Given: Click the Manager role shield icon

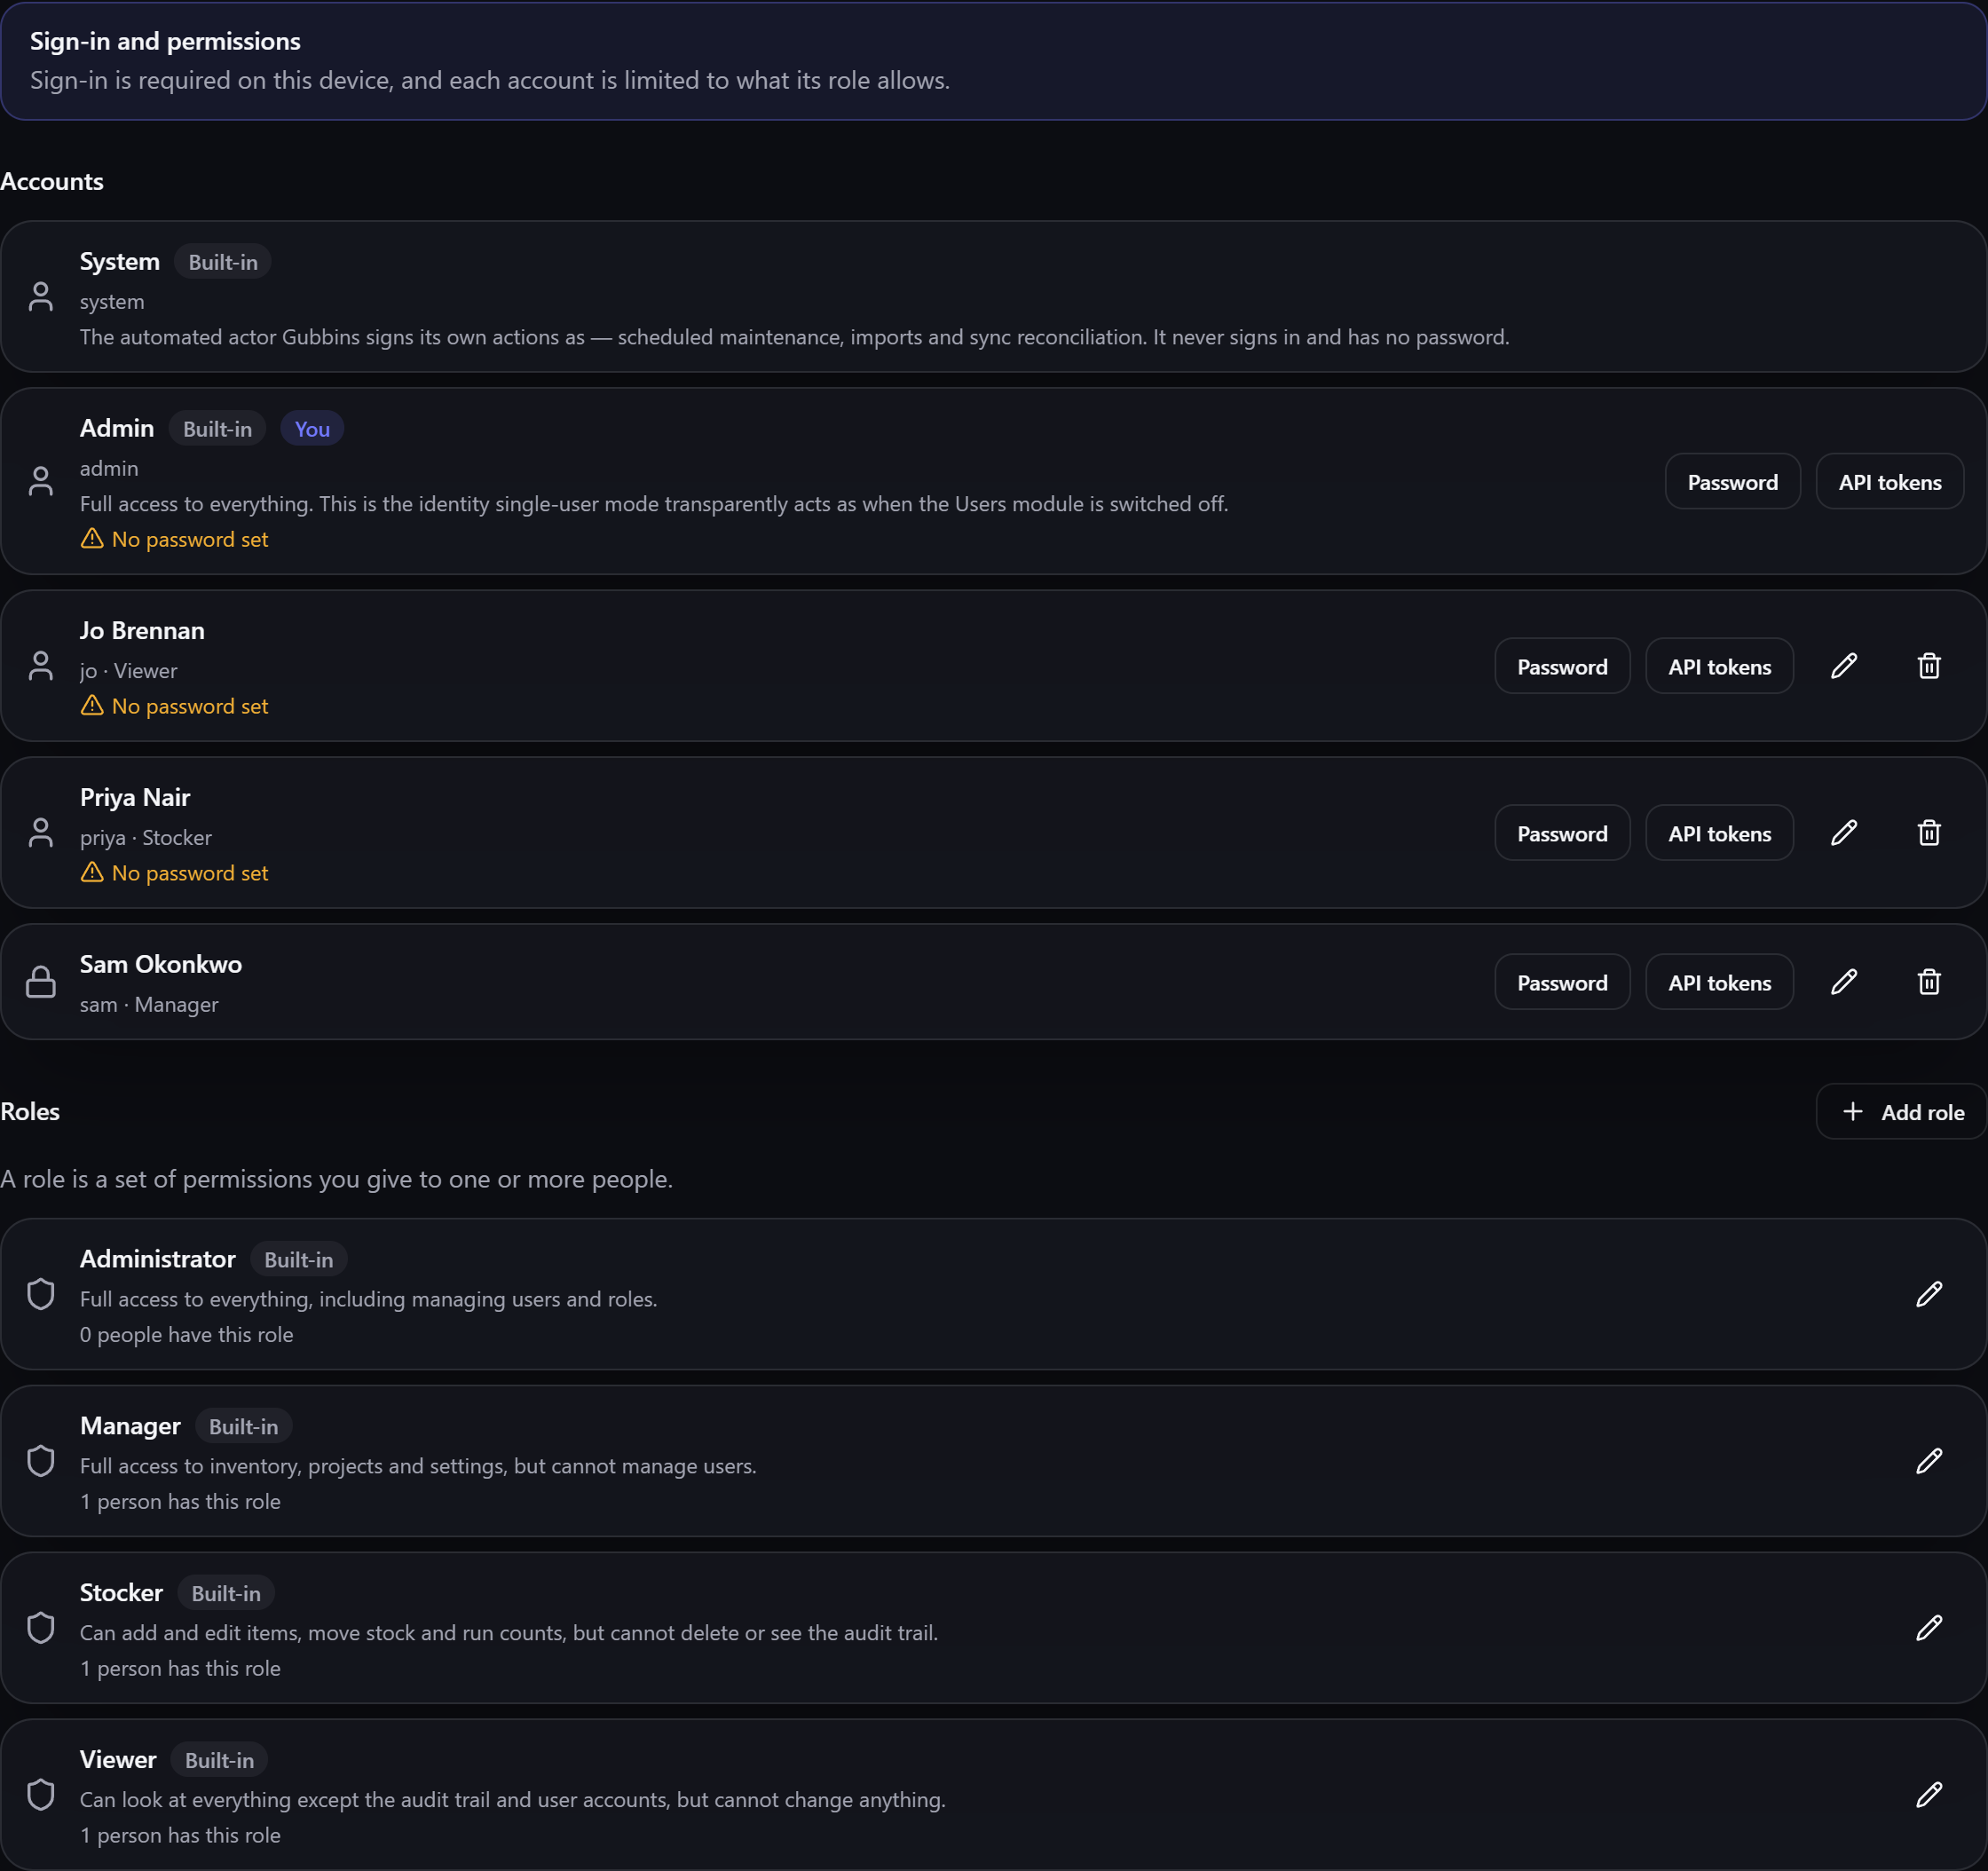Looking at the screenshot, I should [x=41, y=1461].
